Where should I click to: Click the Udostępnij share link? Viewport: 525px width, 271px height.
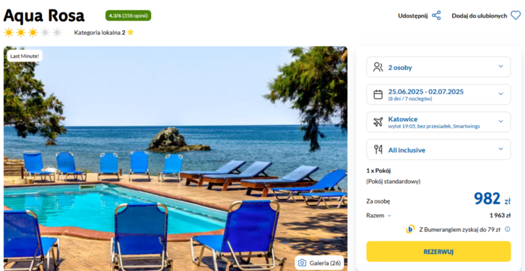pos(413,16)
